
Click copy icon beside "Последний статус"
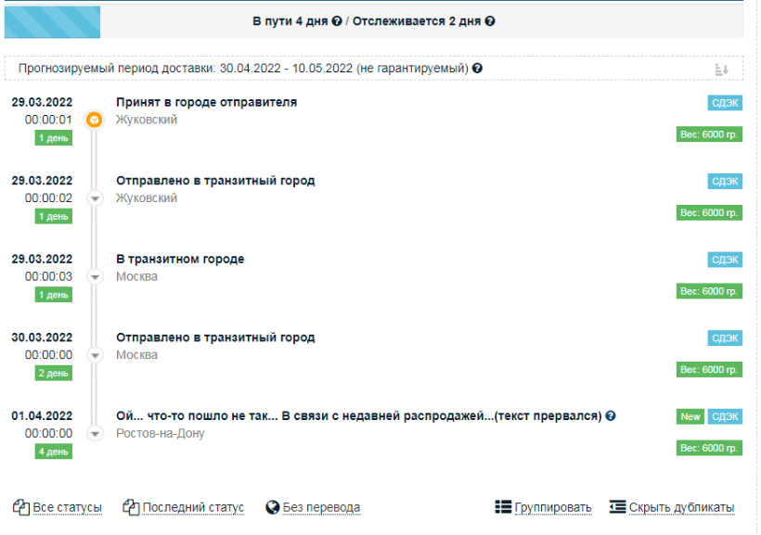click(x=131, y=507)
